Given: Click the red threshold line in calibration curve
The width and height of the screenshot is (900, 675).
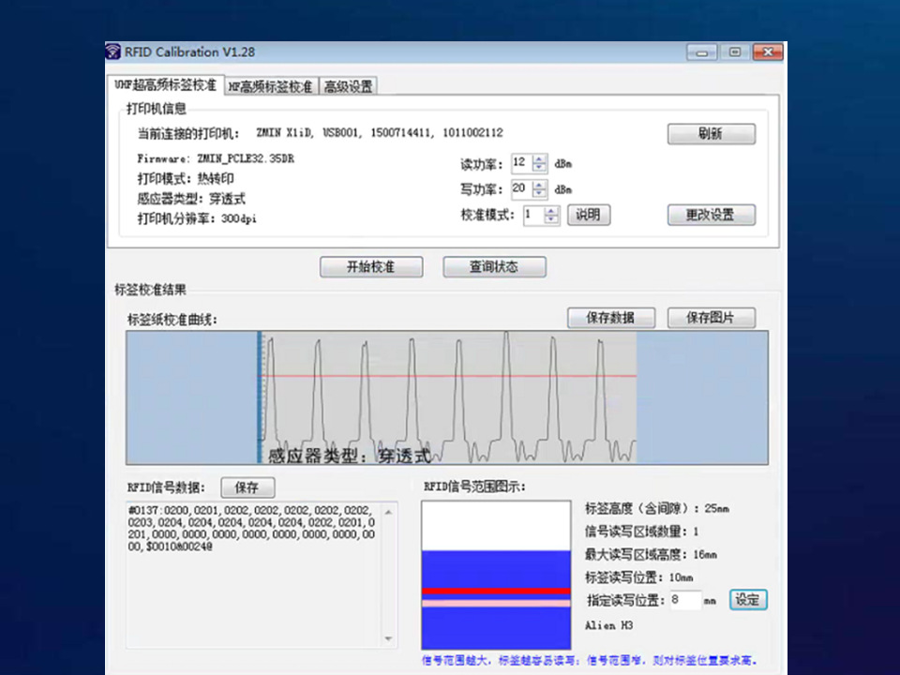Looking at the screenshot, I should coord(448,376).
